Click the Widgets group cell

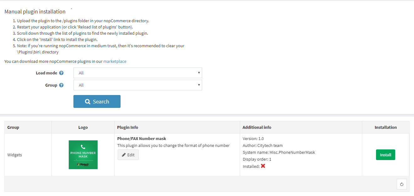(x=14, y=154)
